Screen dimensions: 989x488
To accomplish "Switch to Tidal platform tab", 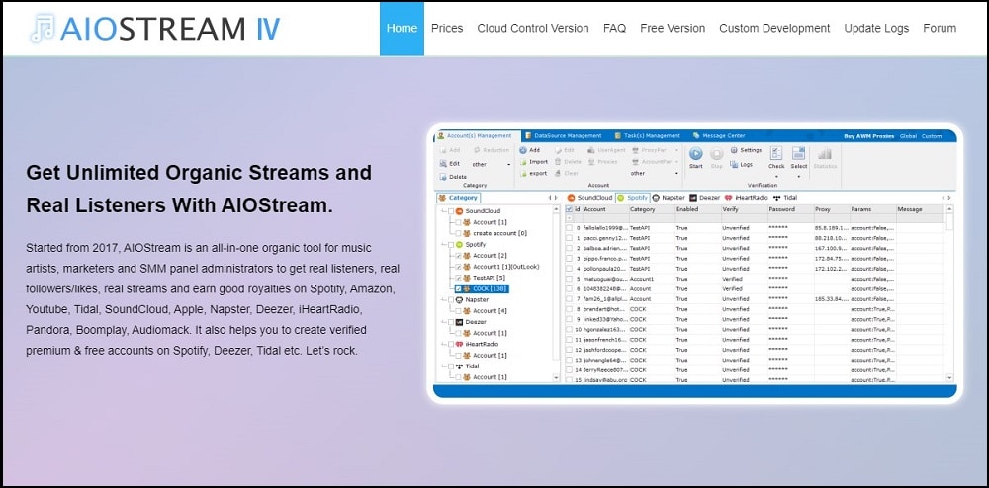I will [785, 198].
